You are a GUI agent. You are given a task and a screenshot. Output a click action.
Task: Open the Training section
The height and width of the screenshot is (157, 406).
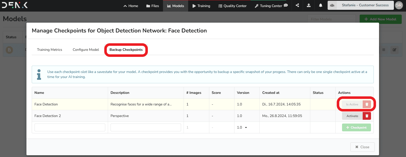pyautogui.click(x=201, y=6)
